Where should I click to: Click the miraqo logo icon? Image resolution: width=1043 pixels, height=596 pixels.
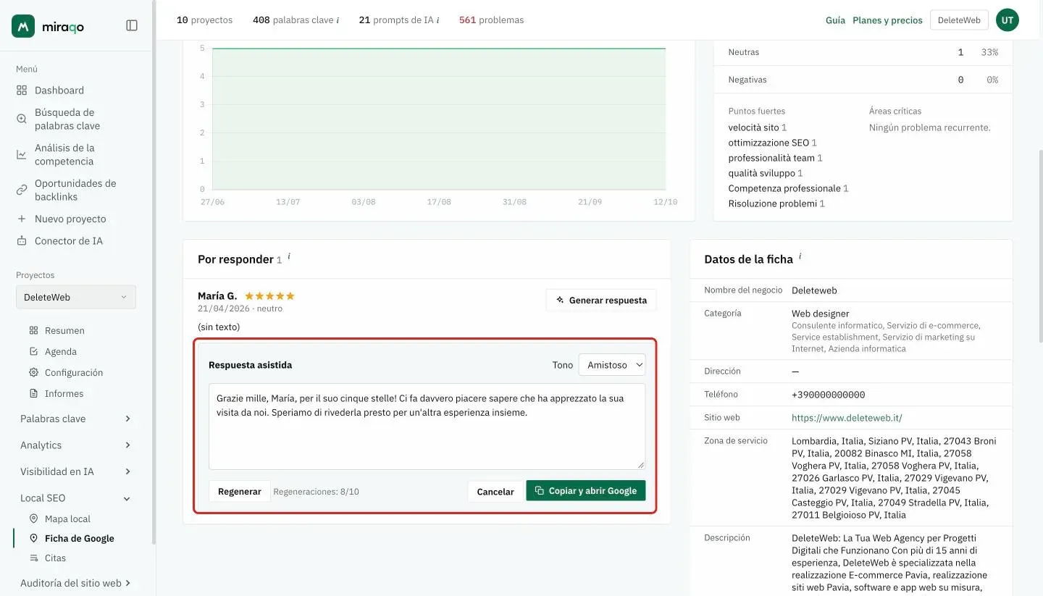point(23,26)
